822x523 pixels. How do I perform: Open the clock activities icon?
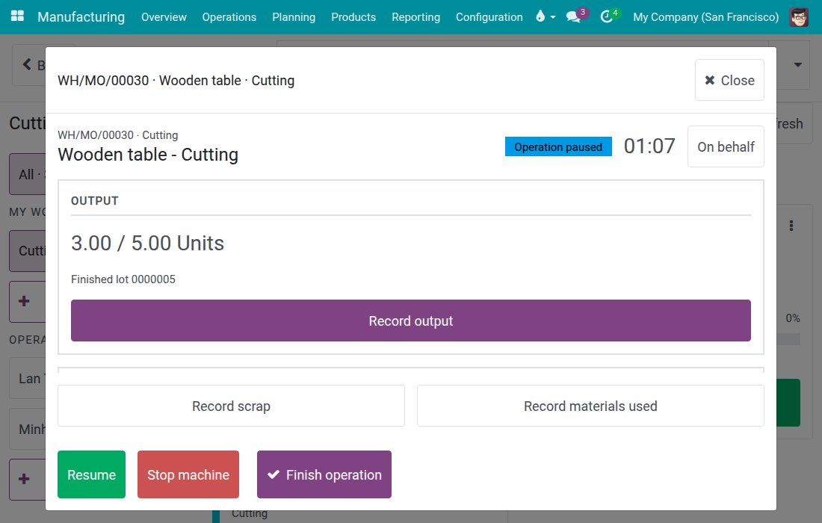607,16
